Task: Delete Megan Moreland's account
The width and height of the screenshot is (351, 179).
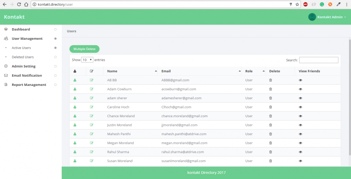Action: click(271, 143)
